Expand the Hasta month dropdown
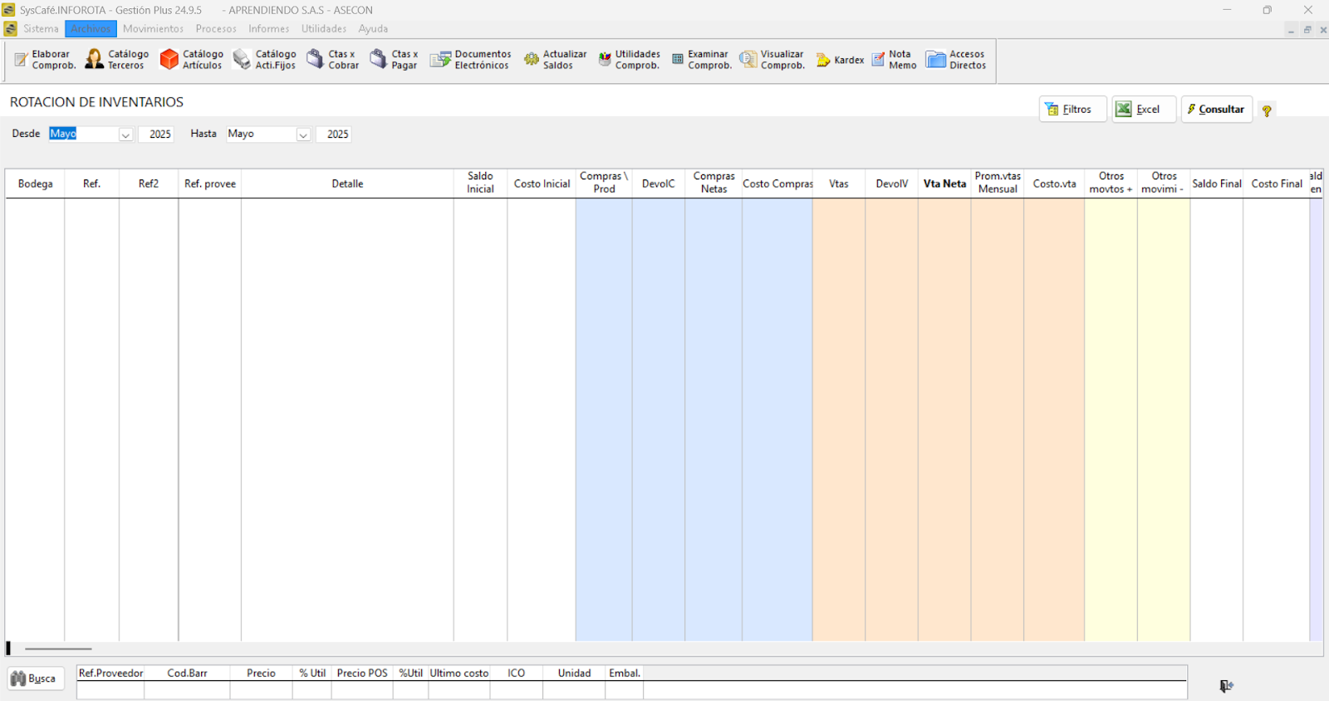The image size is (1329, 701). 303,135
